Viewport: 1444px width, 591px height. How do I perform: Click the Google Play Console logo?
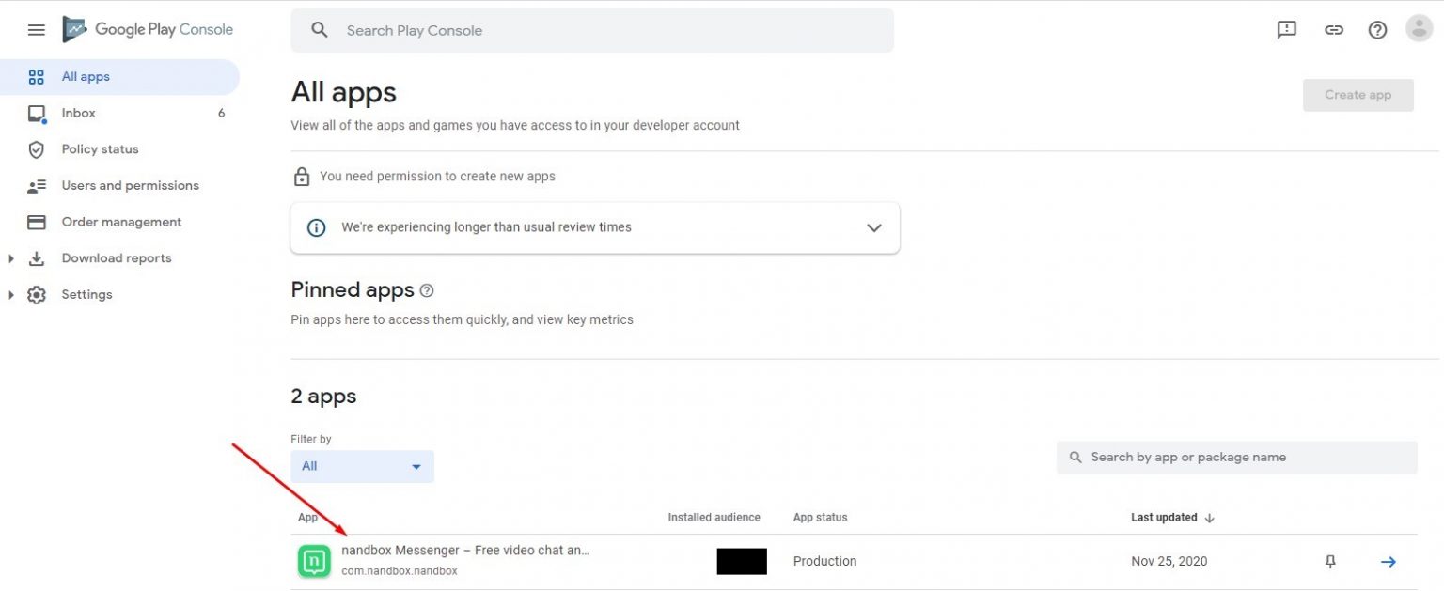(148, 29)
